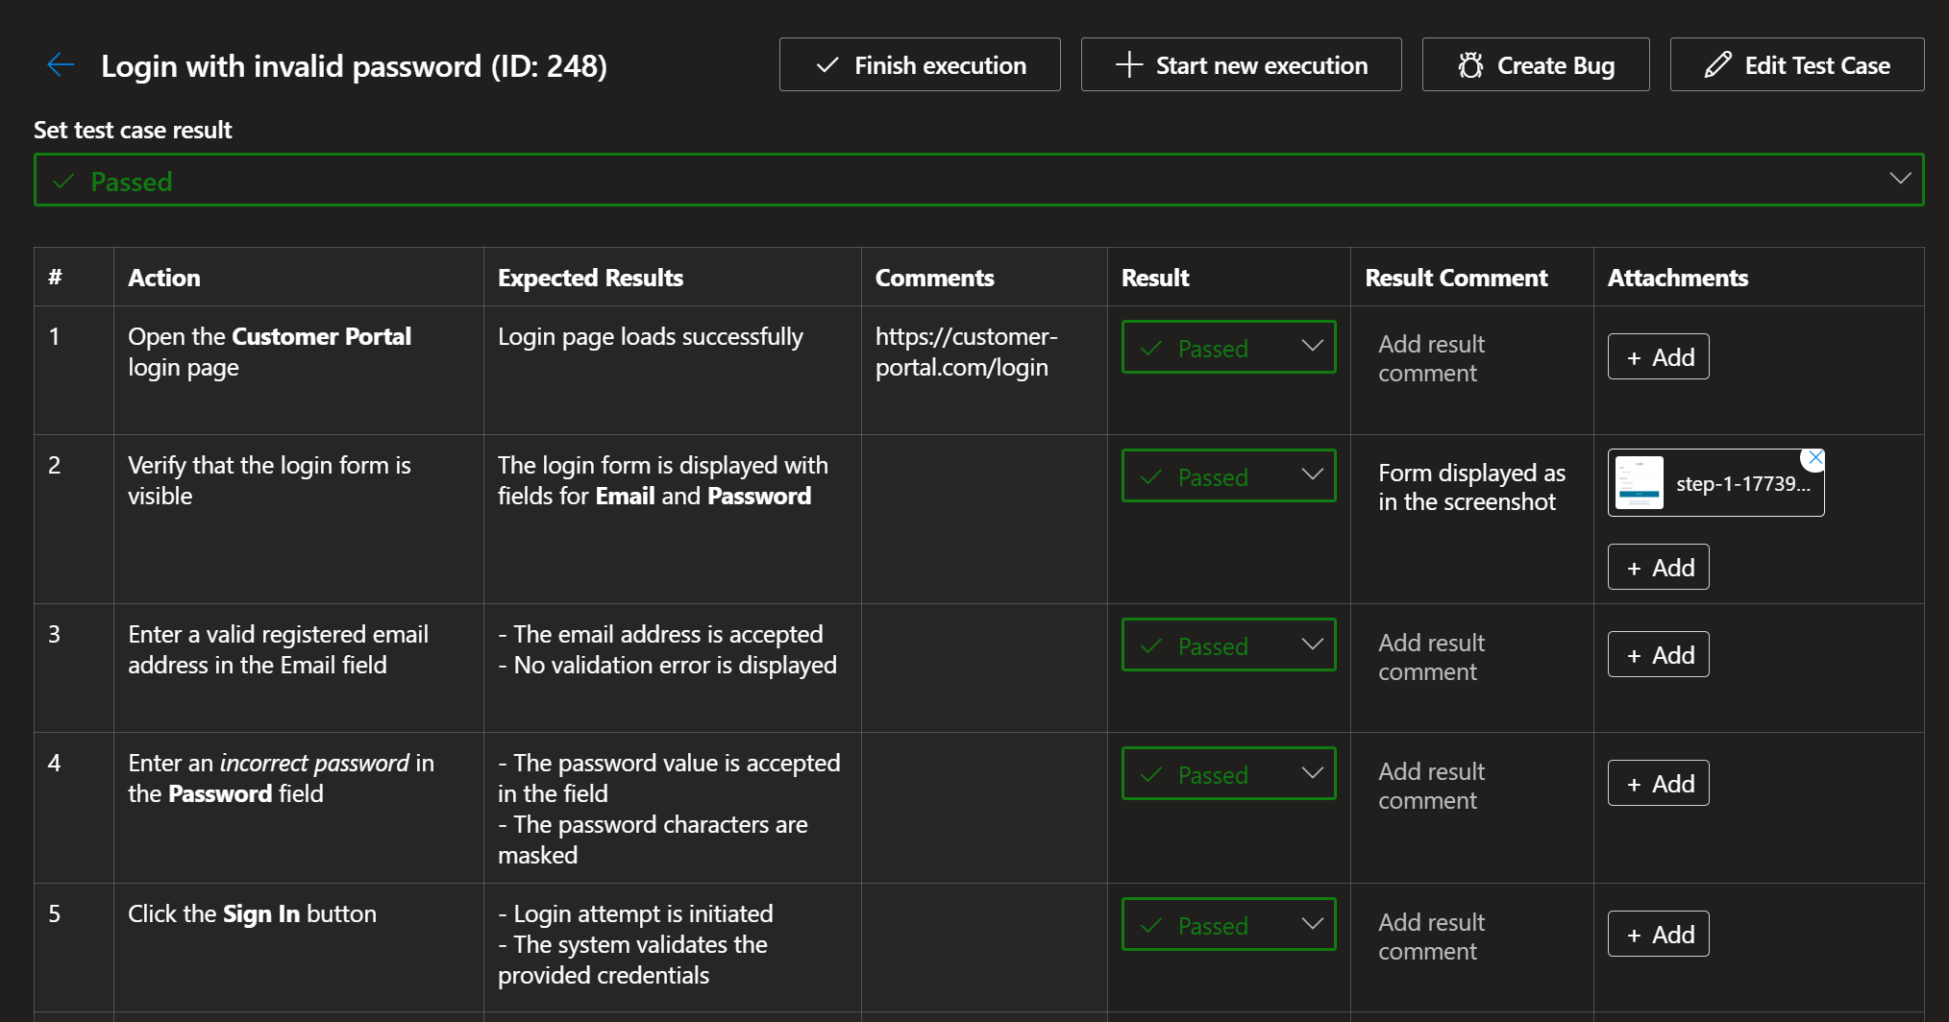Click the Edit Test Case button
The width and height of the screenshot is (1949, 1022).
pyautogui.click(x=1796, y=65)
